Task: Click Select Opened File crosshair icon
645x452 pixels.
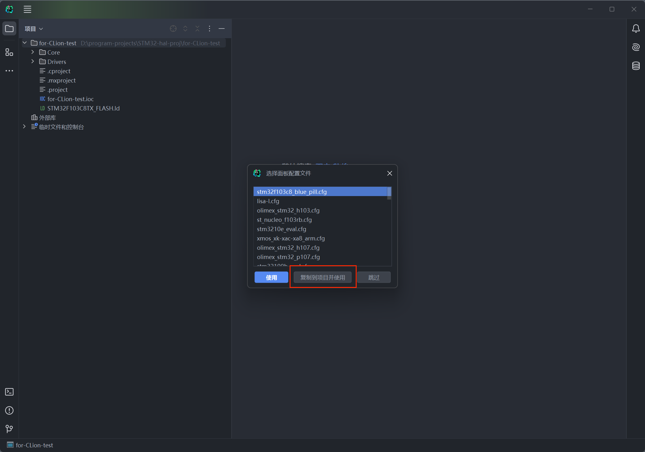Action: (x=173, y=29)
